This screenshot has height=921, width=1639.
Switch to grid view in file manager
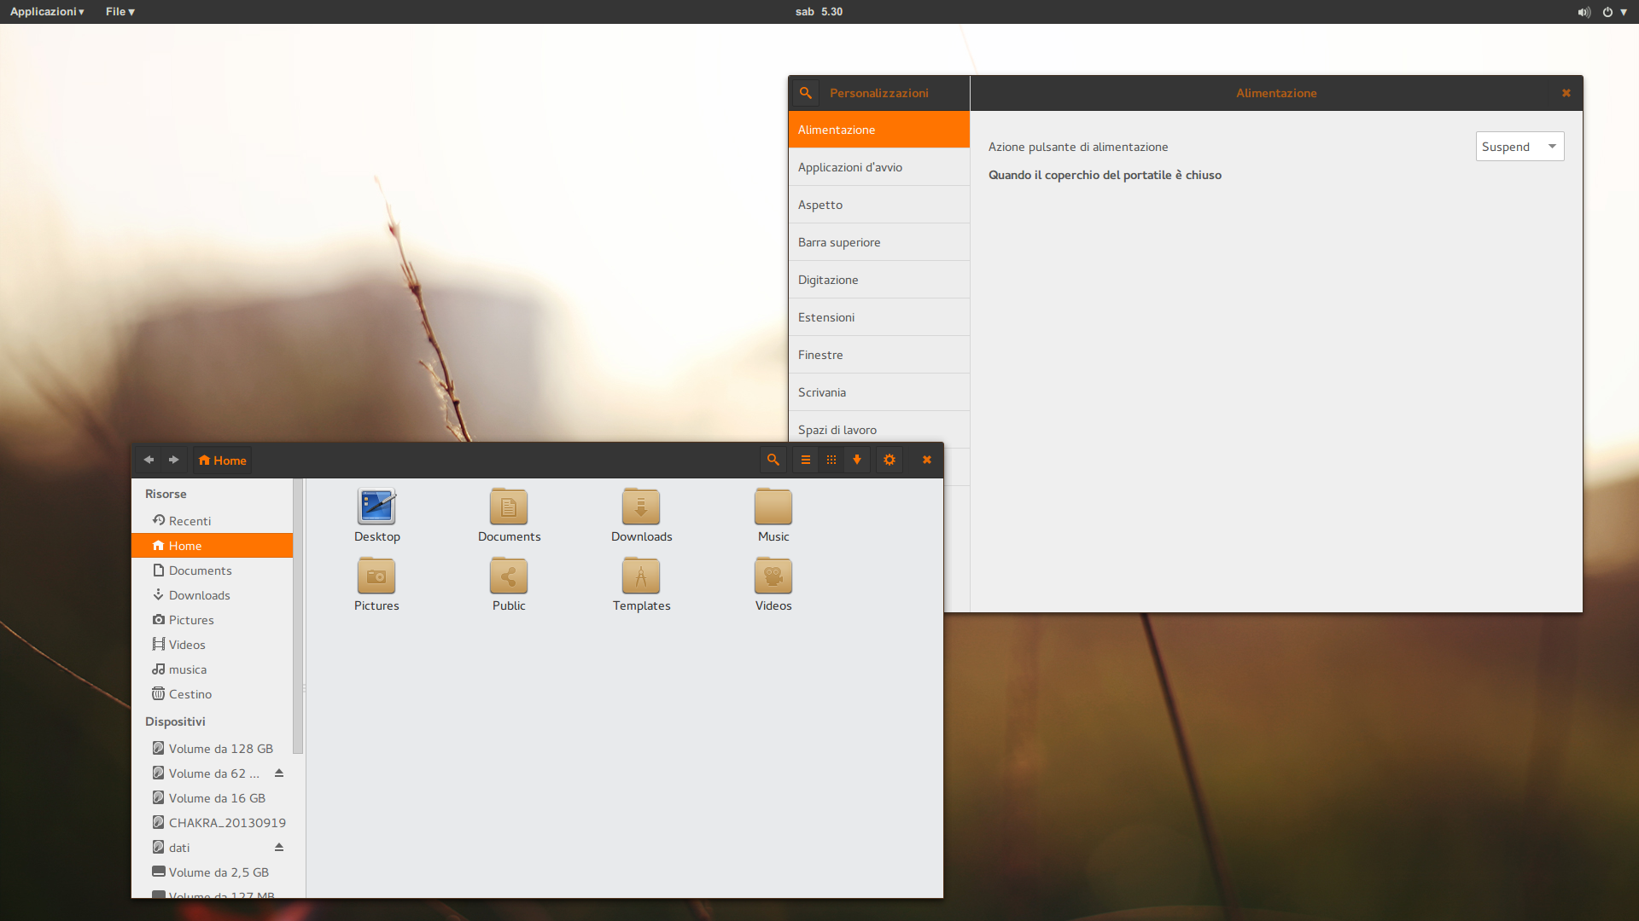coord(831,460)
